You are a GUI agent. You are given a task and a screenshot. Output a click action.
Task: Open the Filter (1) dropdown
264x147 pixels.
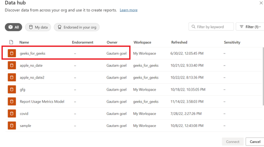tap(250, 27)
